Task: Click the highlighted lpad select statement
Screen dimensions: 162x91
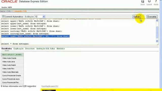Action: click(35, 36)
